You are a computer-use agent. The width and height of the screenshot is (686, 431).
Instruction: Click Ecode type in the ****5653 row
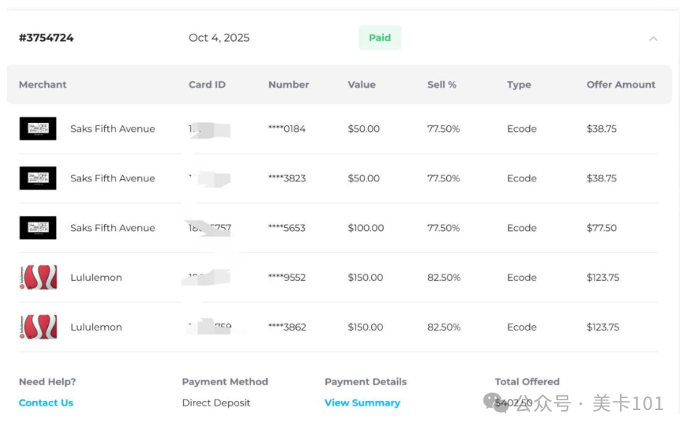[522, 228]
